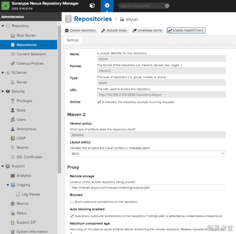
Task: Click the Blob Stores icon
Action: [13, 35]
